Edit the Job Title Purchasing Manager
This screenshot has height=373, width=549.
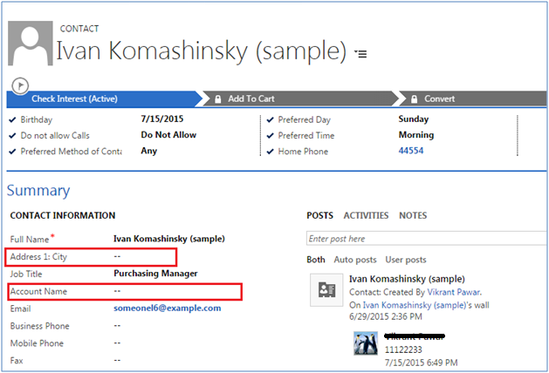(155, 274)
